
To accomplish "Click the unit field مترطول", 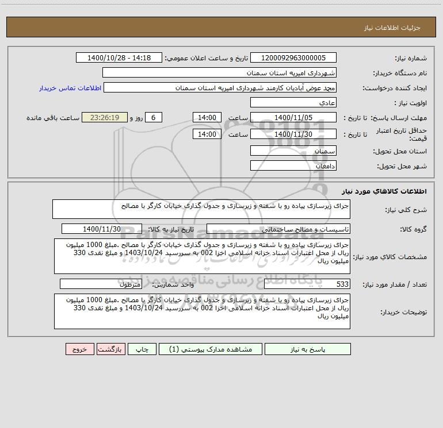I will pos(101,284).
